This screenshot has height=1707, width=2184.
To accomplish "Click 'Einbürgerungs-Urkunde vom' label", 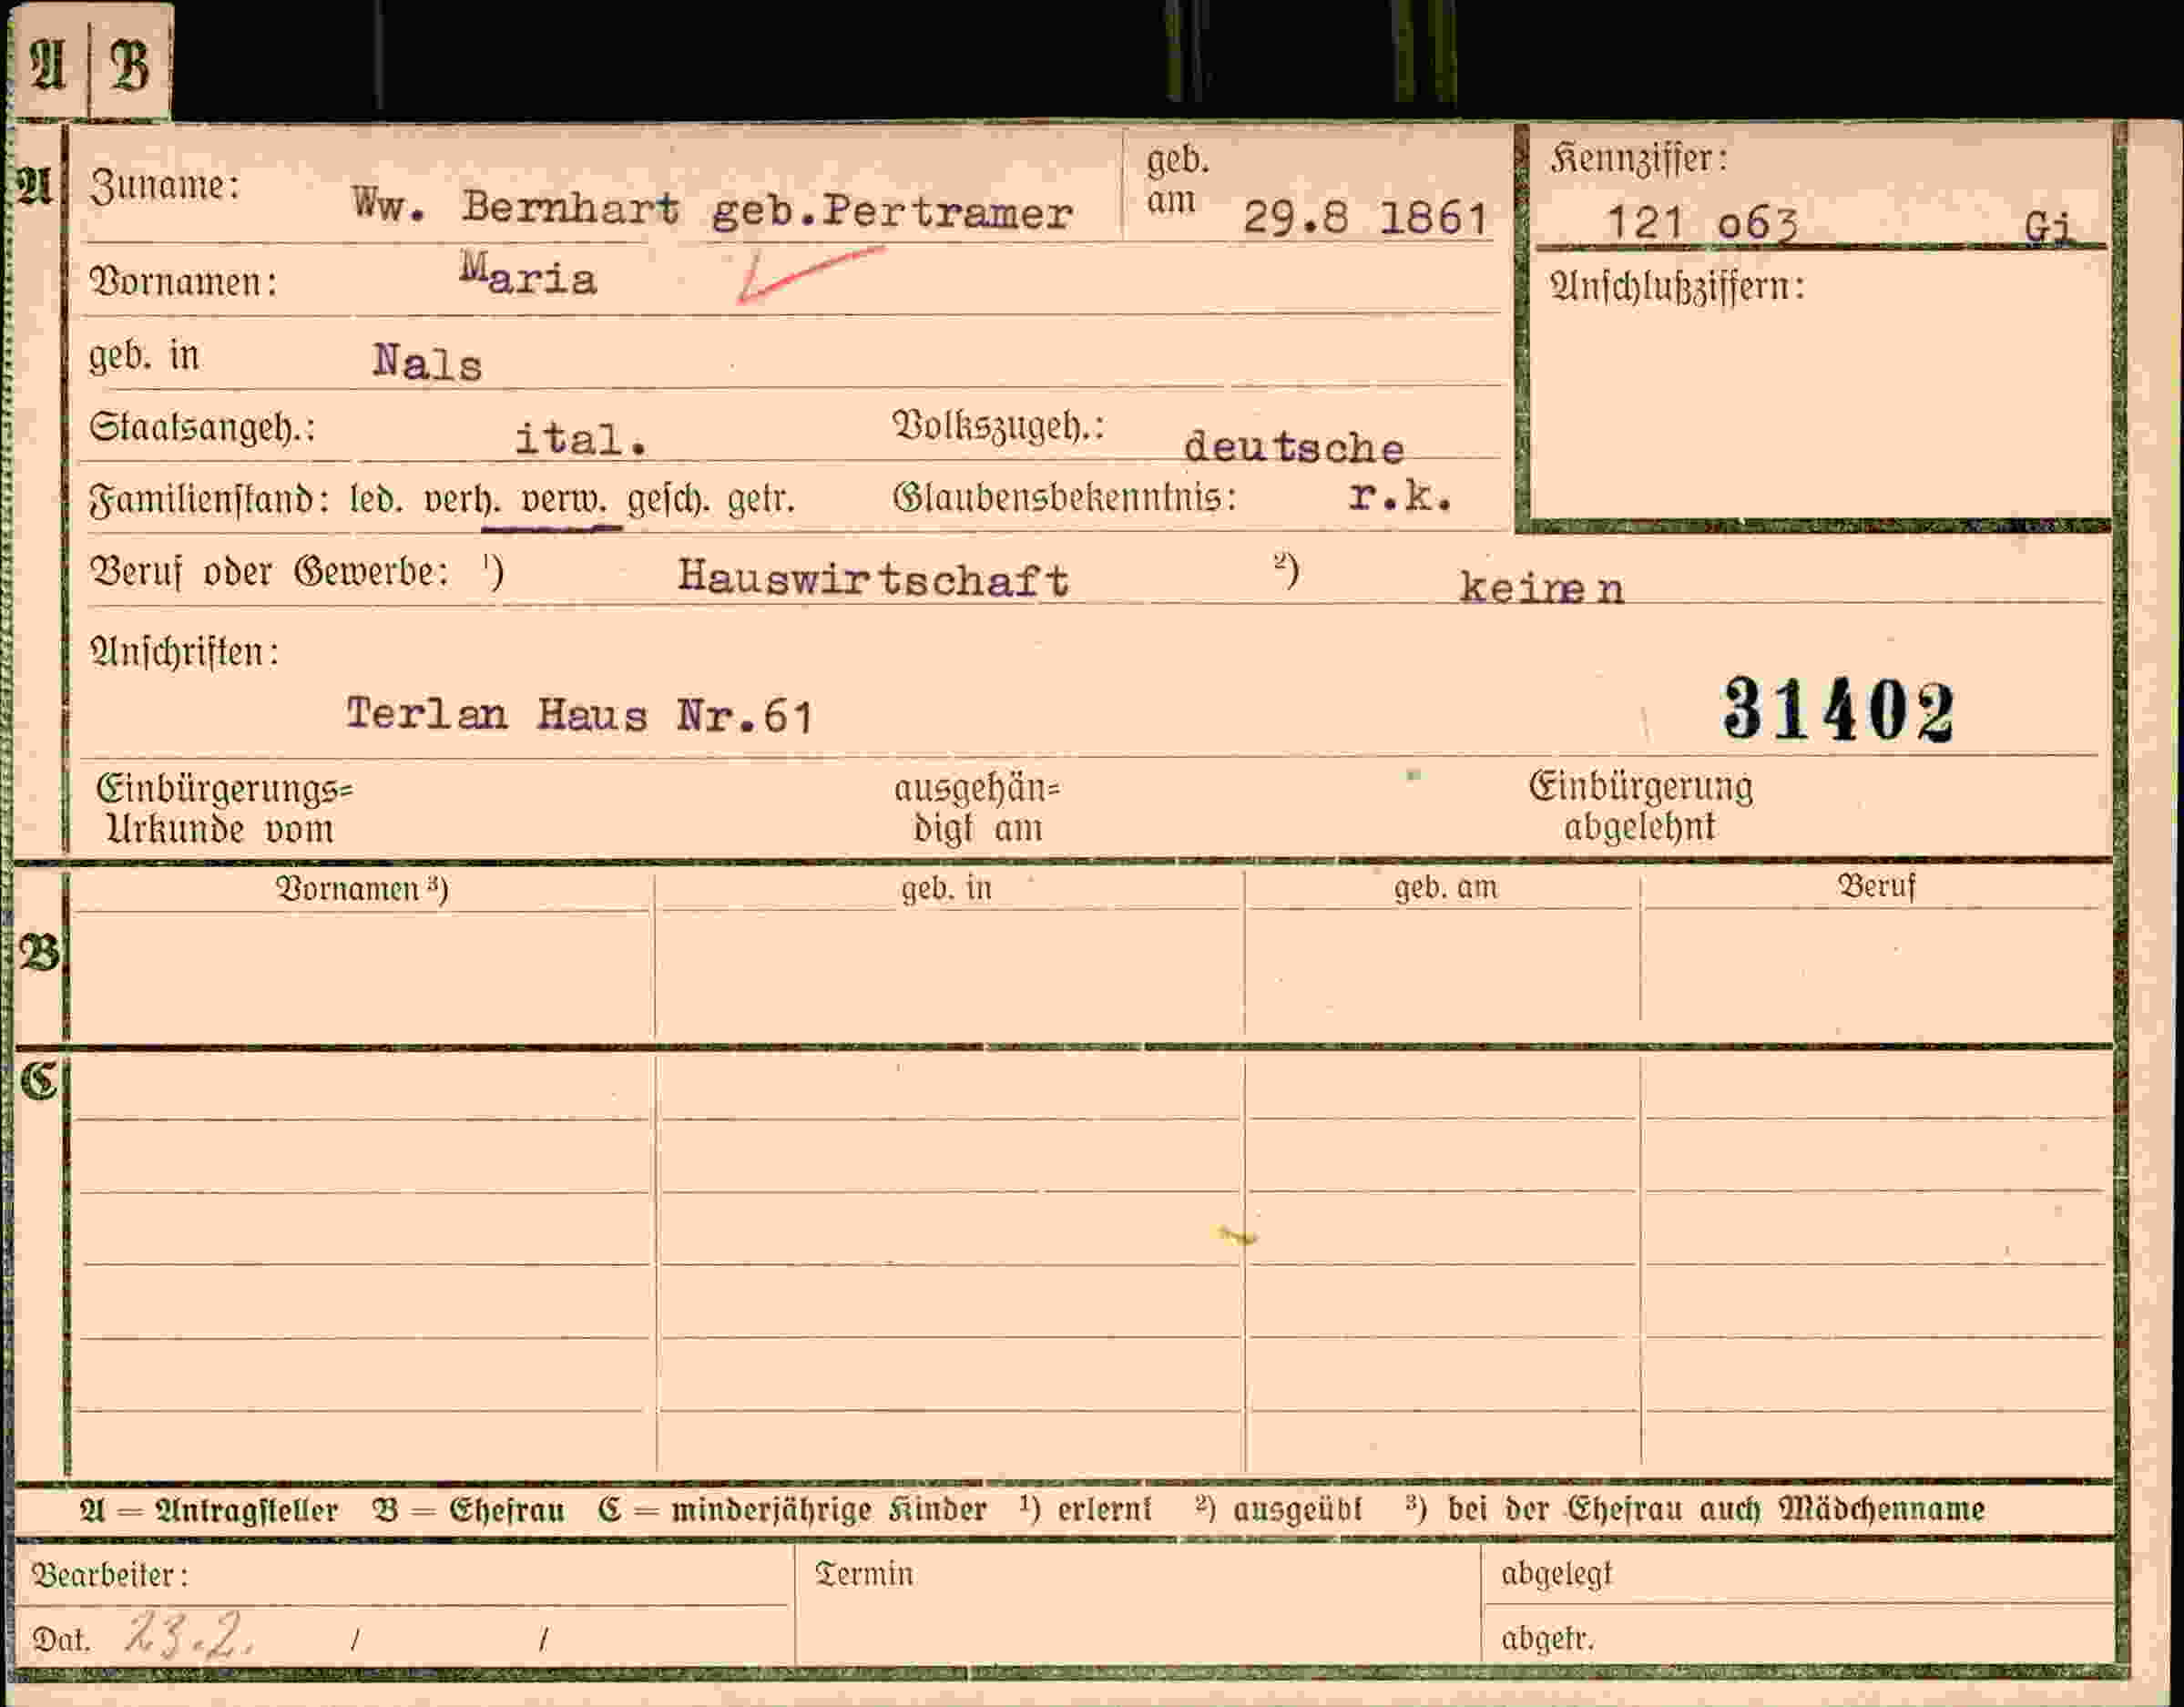I will coord(224,809).
